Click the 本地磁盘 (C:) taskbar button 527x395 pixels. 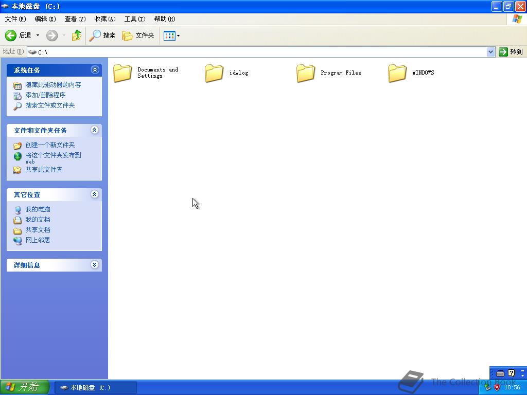click(95, 388)
